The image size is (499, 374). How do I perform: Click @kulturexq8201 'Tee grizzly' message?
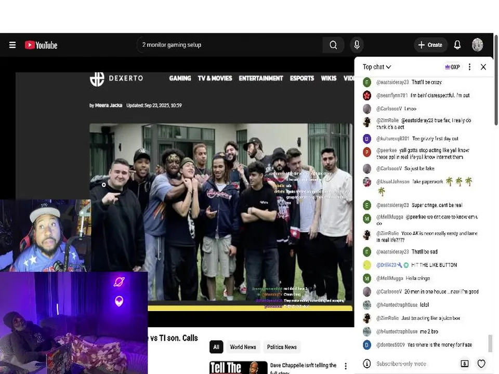[x=435, y=139]
